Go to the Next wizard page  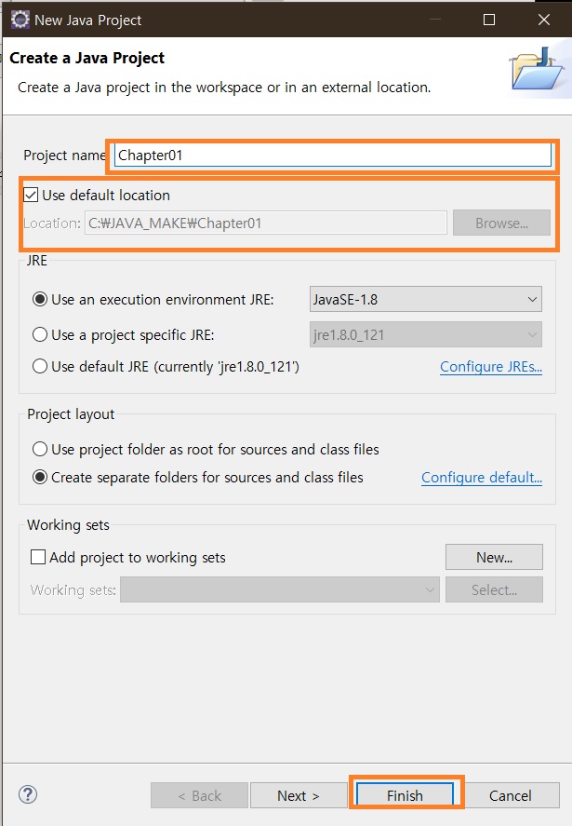pos(299,795)
